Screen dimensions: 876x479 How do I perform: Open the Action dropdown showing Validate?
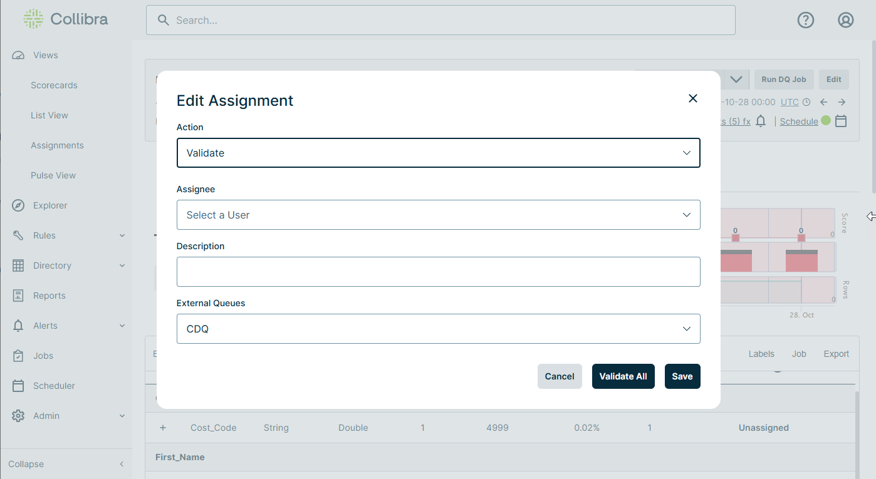pyautogui.click(x=438, y=153)
